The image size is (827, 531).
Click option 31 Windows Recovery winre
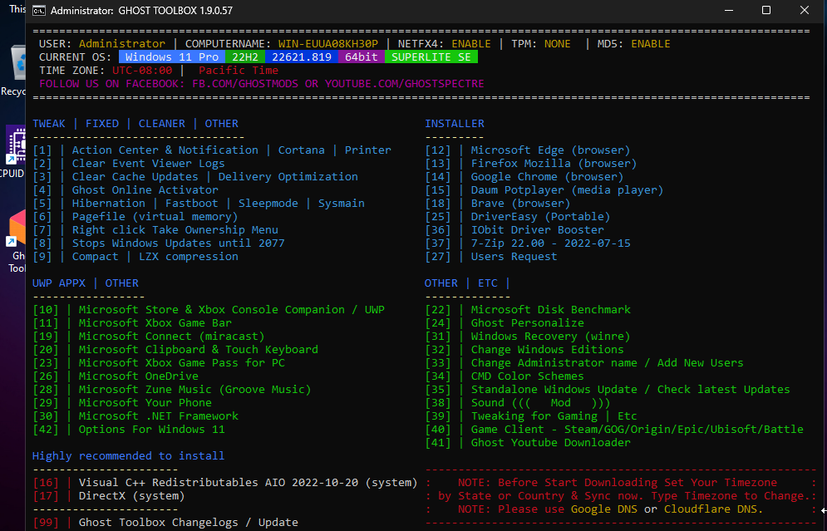tap(528, 337)
